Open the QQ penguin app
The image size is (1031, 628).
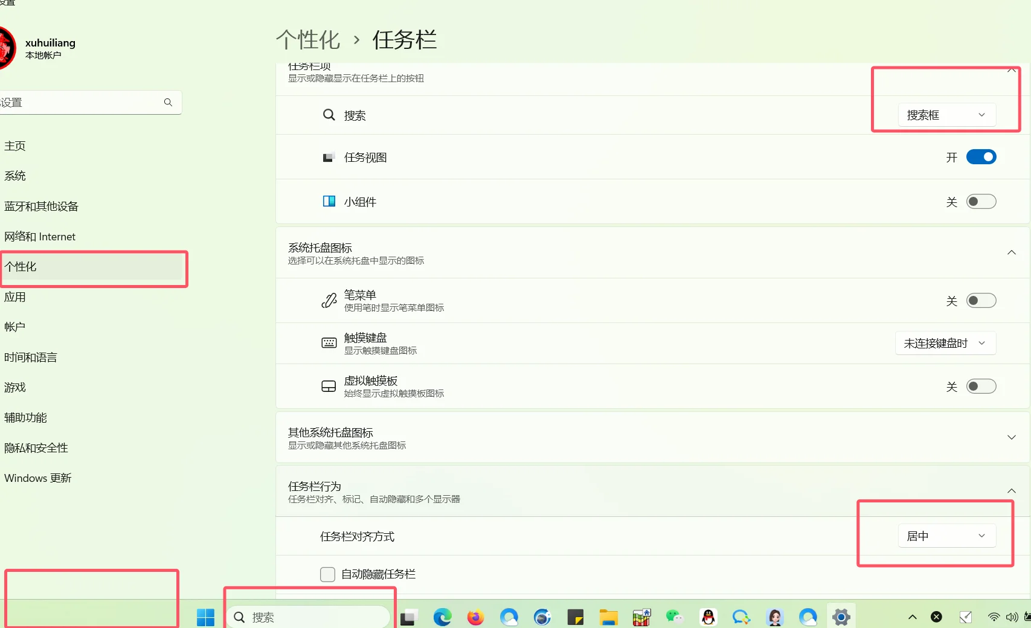(x=708, y=617)
